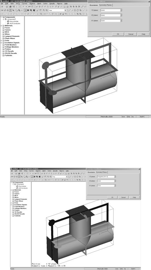The image size is (151, 270).
Task: Select the four-arrow Pan view icon, upper window
Action: [8, 10]
